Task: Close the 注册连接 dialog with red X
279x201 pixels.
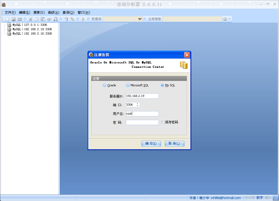Action: click(187, 55)
